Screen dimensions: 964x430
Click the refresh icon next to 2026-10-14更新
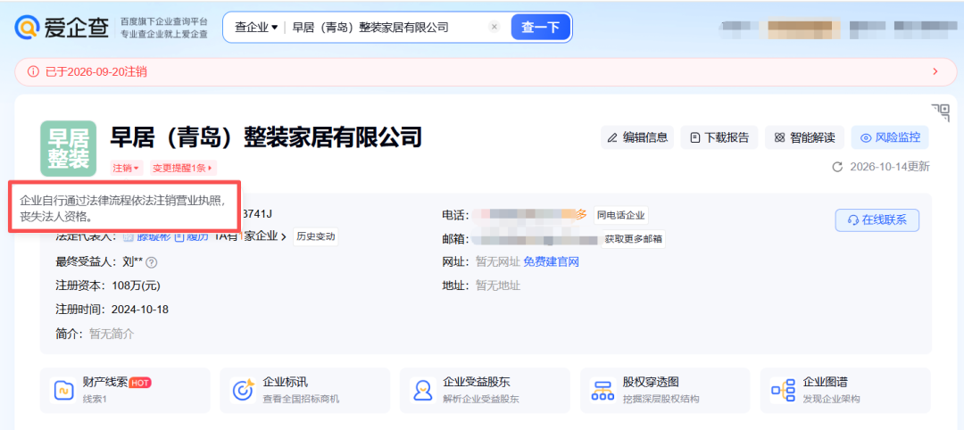(836, 167)
